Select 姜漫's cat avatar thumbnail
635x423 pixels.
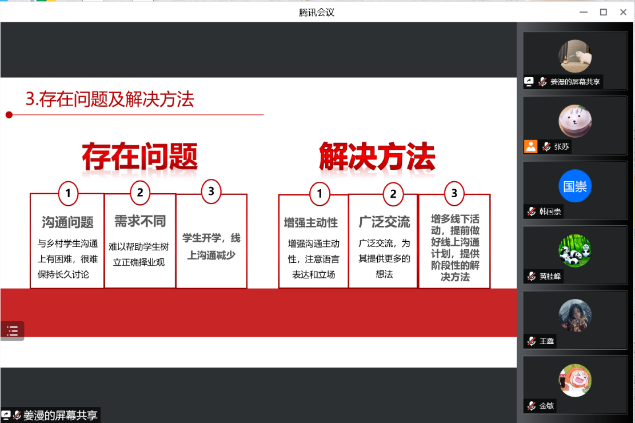click(574, 56)
